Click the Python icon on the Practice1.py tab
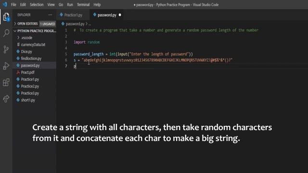The width and height of the screenshot is (308, 173). (x=61, y=15)
